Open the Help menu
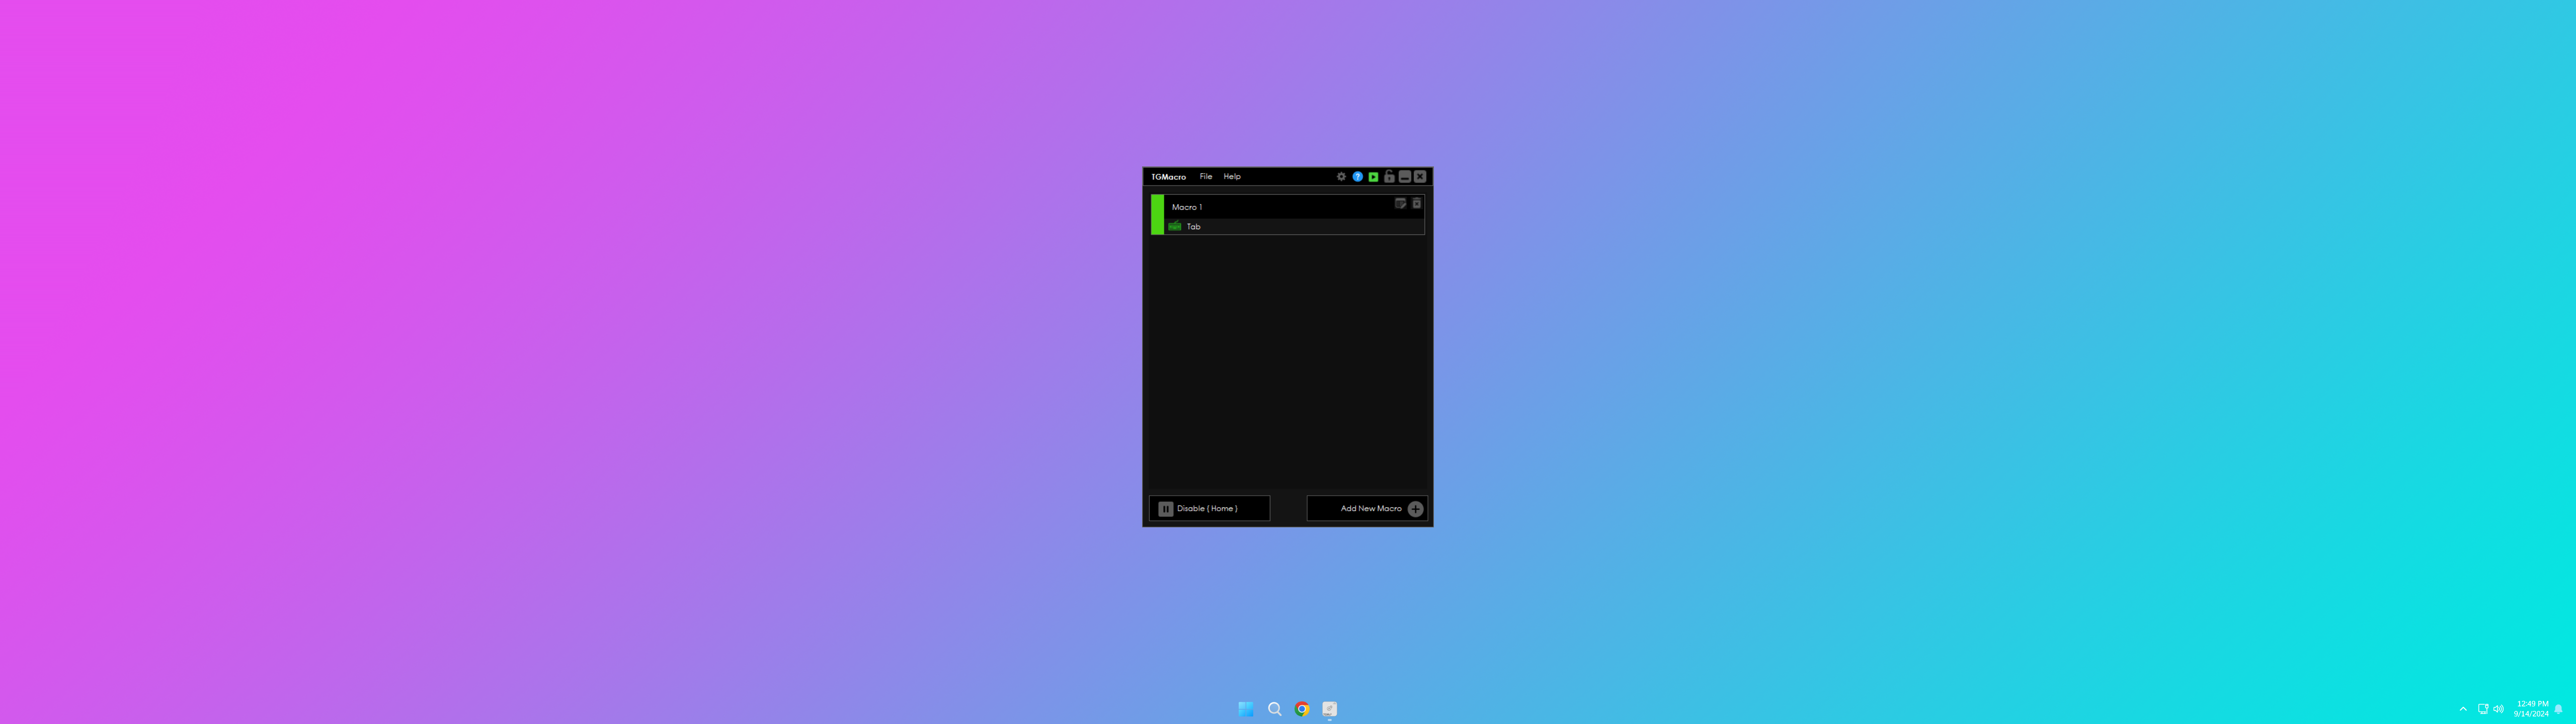2576x724 pixels. coord(1232,177)
